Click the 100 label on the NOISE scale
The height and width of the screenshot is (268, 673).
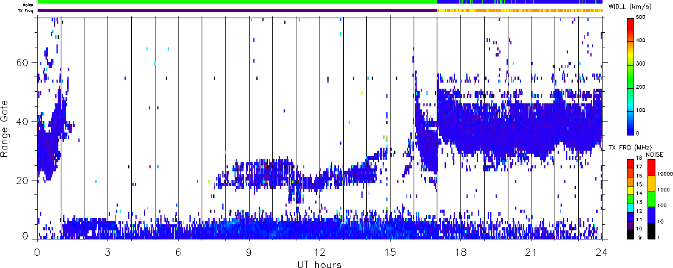[x=662, y=206]
